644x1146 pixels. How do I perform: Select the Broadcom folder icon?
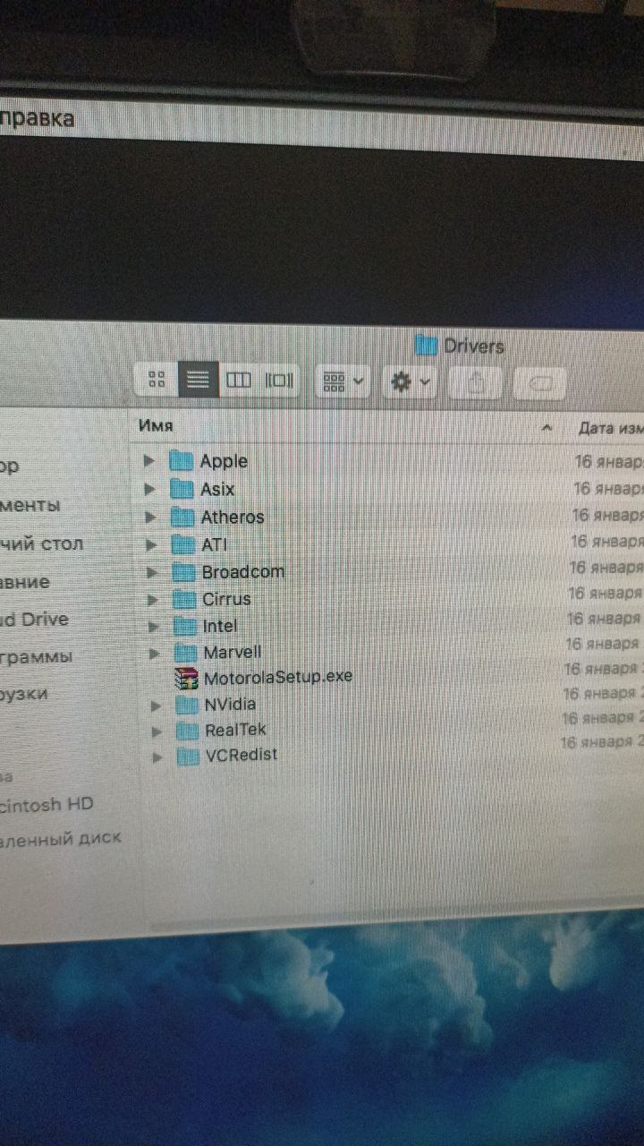184,571
